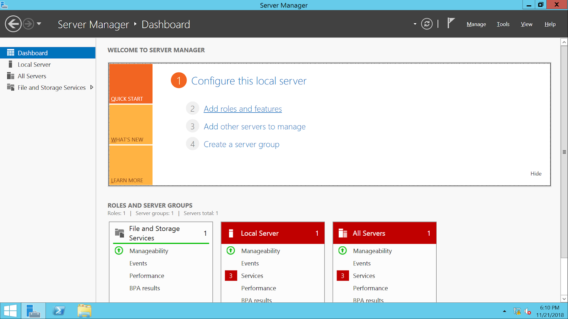Click the File and Storage Services tile icon
Image resolution: width=568 pixels, height=319 pixels.
pos(120,233)
